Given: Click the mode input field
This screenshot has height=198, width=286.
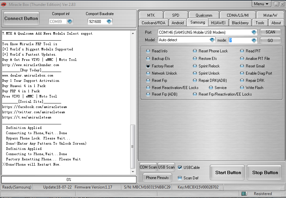Looking at the screenshot, I should 240,40.
